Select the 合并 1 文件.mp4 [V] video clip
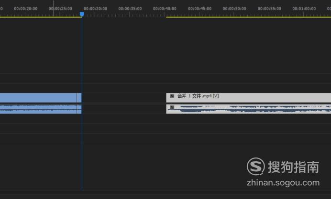The width and height of the screenshot is (331, 199). [x=249, y=98]
